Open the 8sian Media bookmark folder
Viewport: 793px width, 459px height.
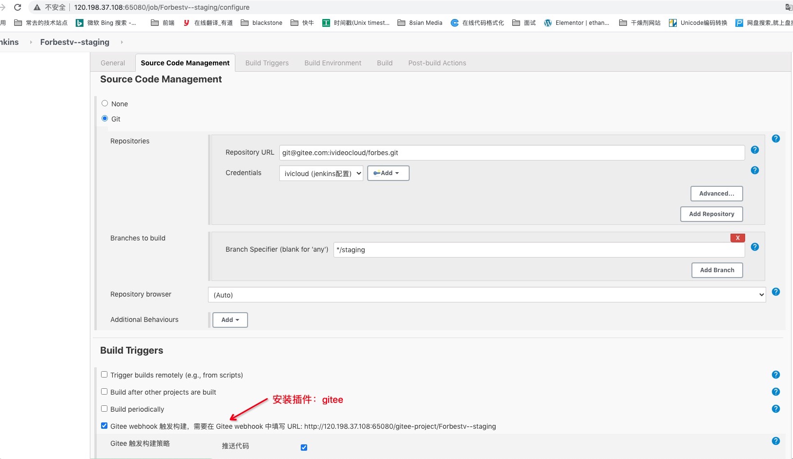(420, 23)
